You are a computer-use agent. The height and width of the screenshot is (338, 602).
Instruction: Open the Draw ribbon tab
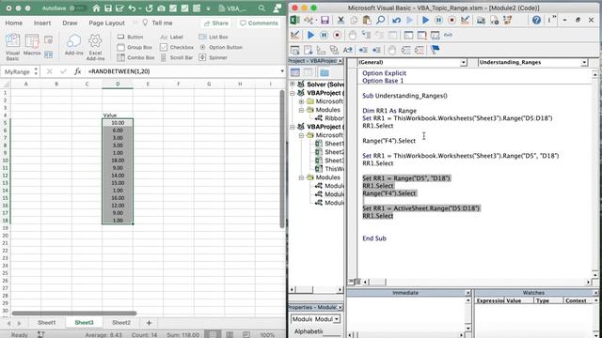point(70,23)
